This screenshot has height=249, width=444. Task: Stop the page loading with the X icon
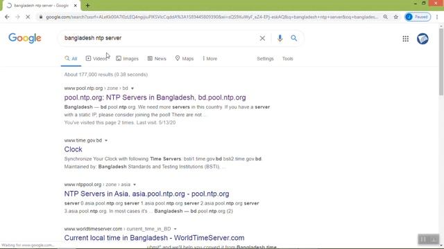pyautogui.click(x=28, y=17)
